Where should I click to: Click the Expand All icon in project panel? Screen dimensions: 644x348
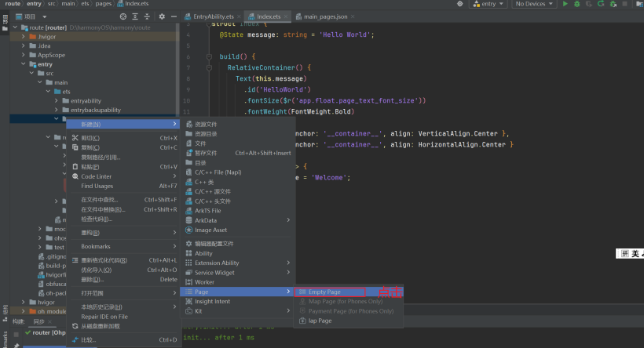pos(135,16)
